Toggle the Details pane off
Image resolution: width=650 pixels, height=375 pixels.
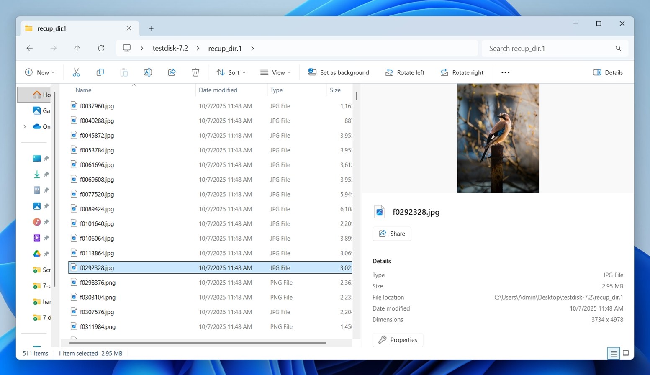608,72
